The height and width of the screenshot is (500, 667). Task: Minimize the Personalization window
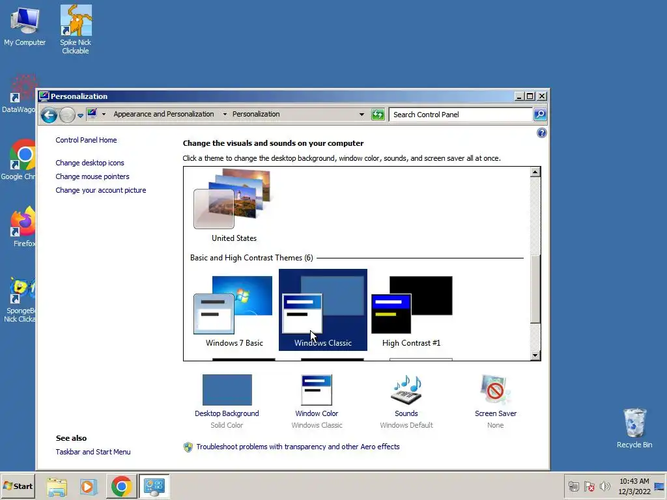click(519, 96)
